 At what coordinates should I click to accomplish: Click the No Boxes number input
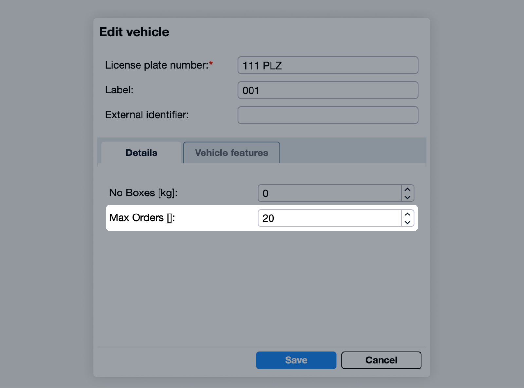pos(329,193)
